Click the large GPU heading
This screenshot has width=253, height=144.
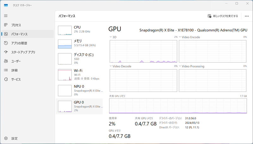coord(115,29)
